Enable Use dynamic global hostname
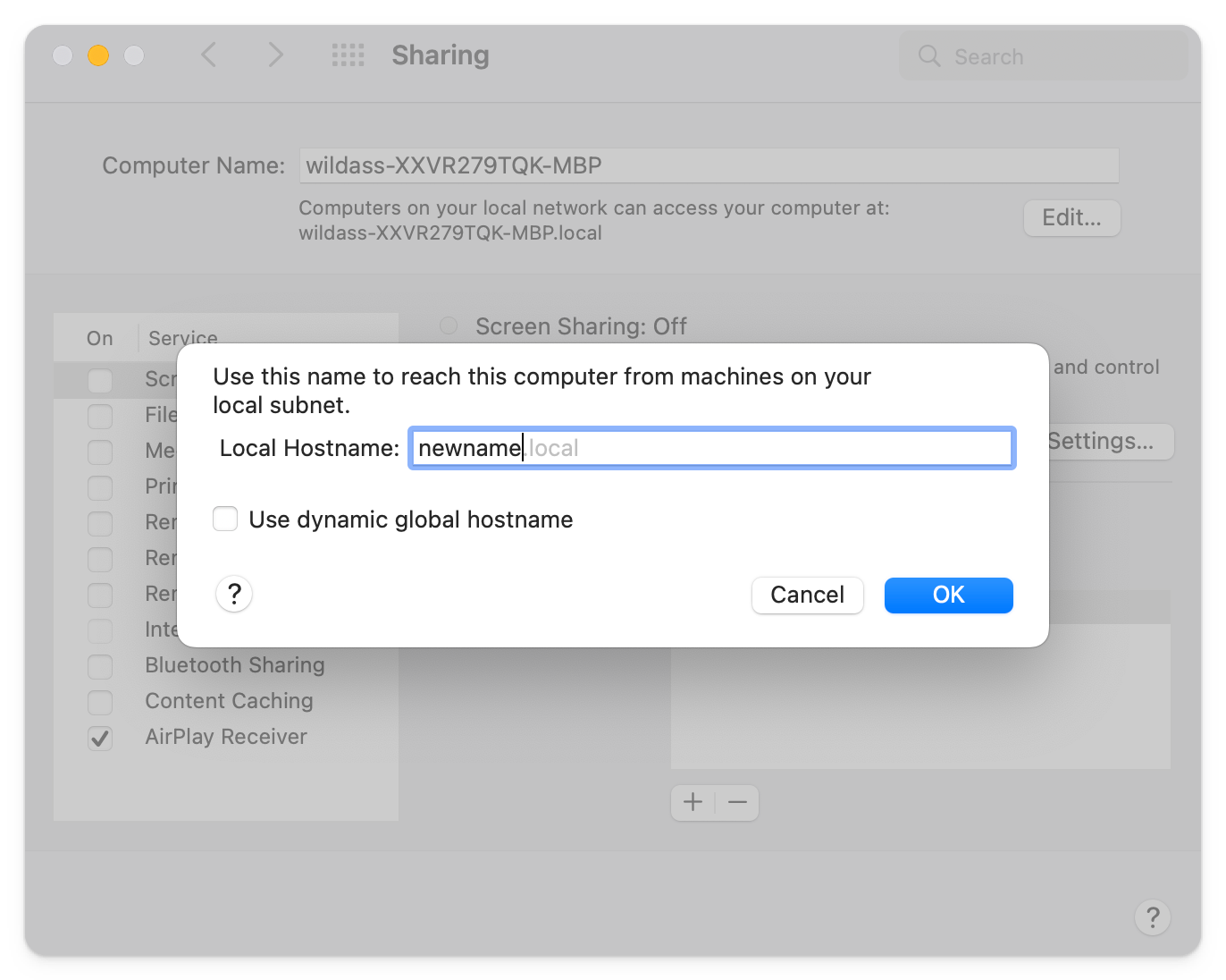Image resolution: width=1226 pixels, height=980 pixels. pos(225,519)
